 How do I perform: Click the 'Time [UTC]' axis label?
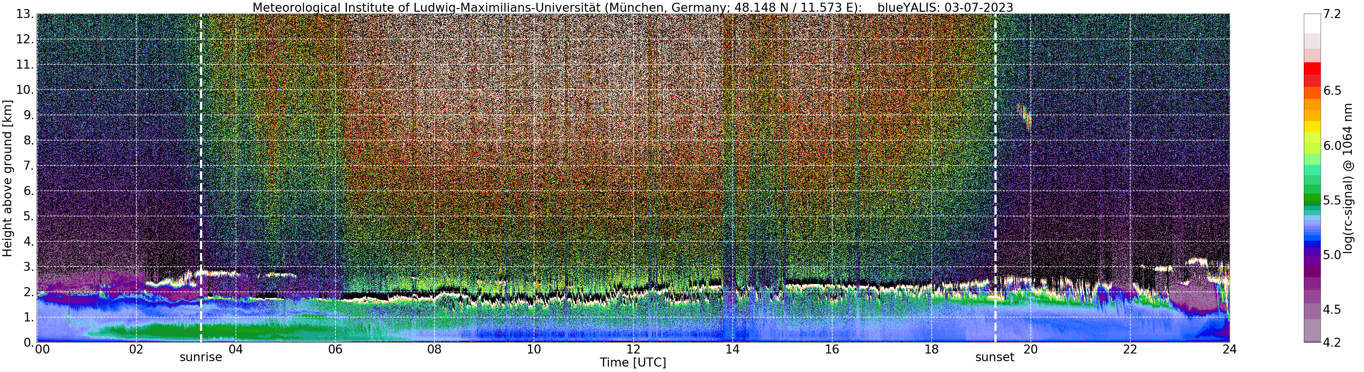[x=633, y=363]
